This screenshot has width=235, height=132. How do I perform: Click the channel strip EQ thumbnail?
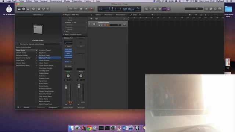[68, 43]
